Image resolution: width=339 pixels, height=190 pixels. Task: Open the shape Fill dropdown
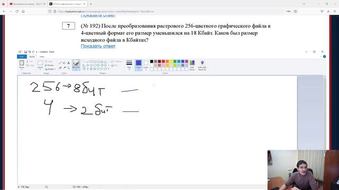pos(114,65)
